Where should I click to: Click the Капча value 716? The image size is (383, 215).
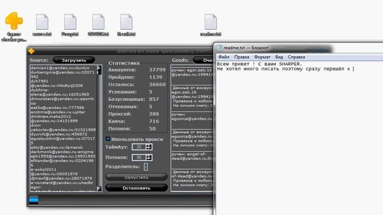(154, 121)
